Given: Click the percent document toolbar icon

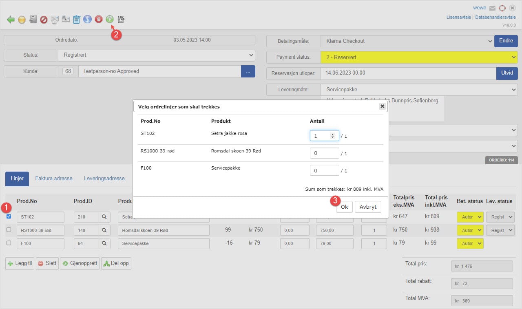Looking at the screenshot, I should (121, 19).
